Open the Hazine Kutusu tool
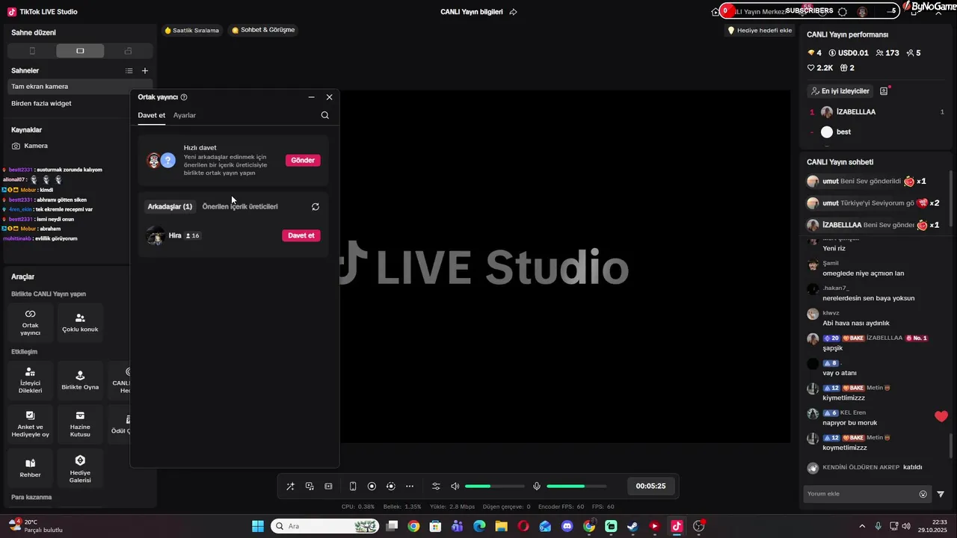957x538 pixels. 80,424
